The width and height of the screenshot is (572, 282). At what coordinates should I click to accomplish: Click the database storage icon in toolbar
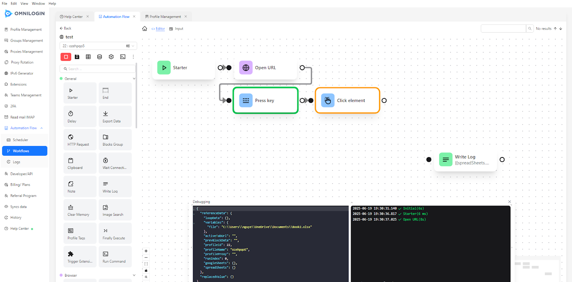100,57
